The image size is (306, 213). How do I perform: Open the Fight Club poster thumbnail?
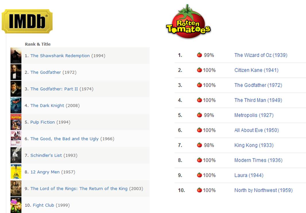click(x=16, y=205)
